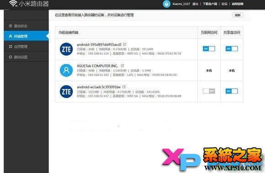Enable internet access for android-ec1adc3c393091be
Image resolution: width=265 pixels, height=173 pixels.
coord(209,91)
